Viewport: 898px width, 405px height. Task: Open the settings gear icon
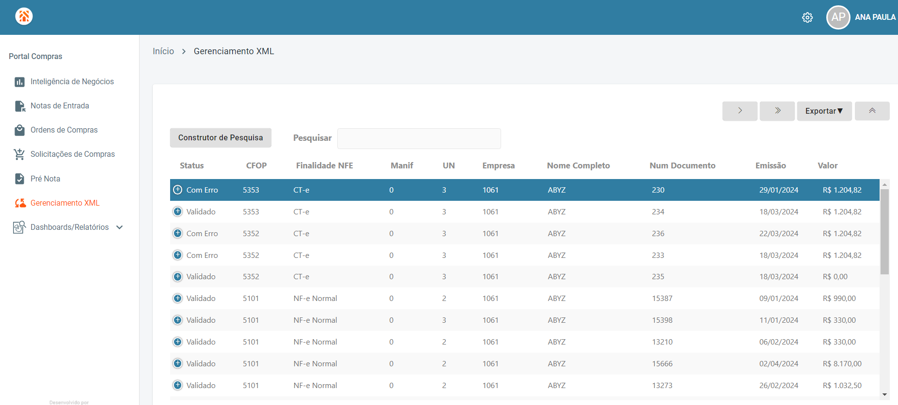coord(807,17)
